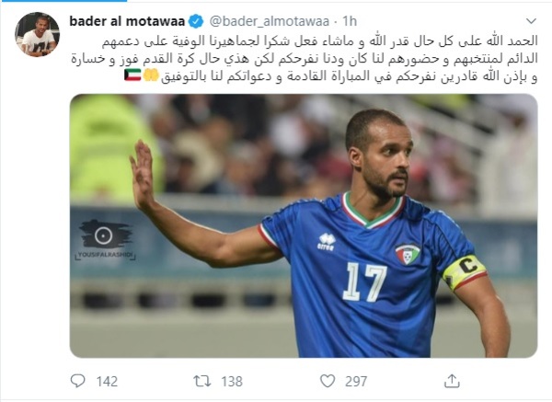
Task: Retweet this post using the arrows icon
Action: (x=202, y=381)
